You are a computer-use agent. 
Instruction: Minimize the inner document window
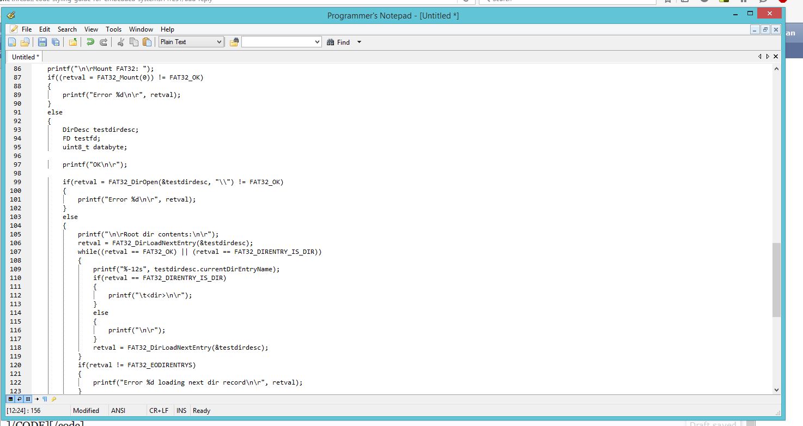pos(755,29)
